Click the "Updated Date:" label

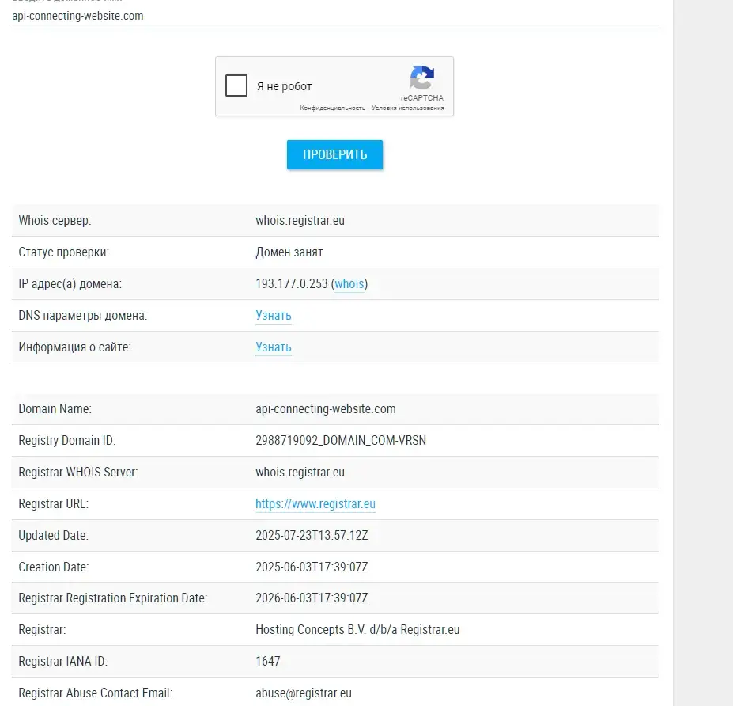point(53,535)
